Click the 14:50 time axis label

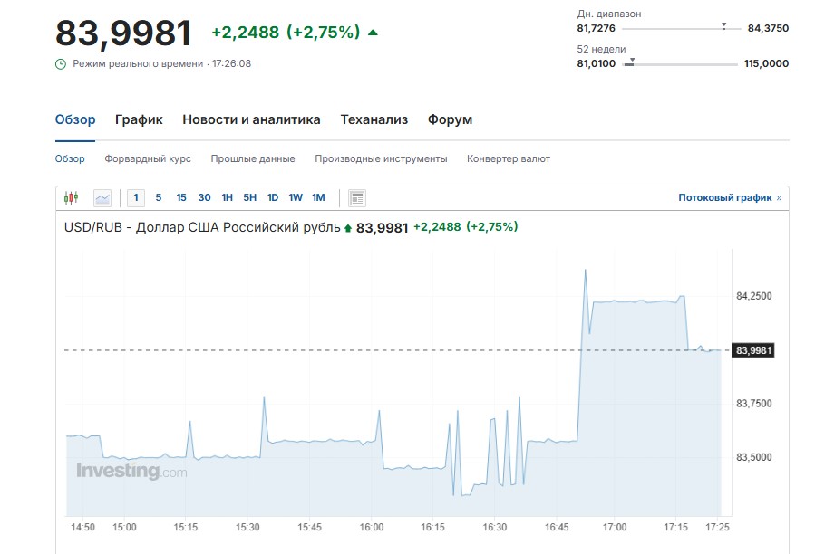tap(82, 527)
